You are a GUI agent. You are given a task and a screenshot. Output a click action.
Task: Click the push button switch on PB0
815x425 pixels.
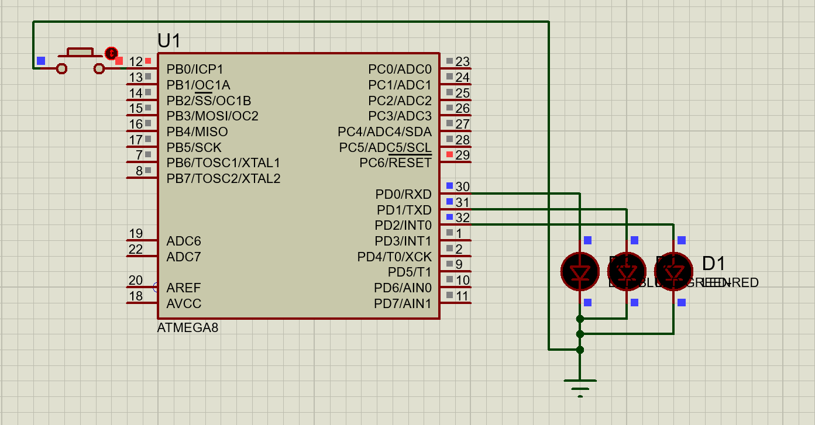point(81,61)
